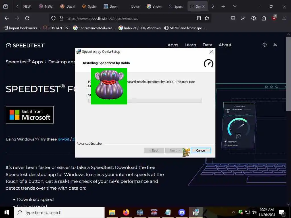Open Discord from taskbar
Image resolution: width=291 pixels, height=218 pixels.
click(182, 212)
